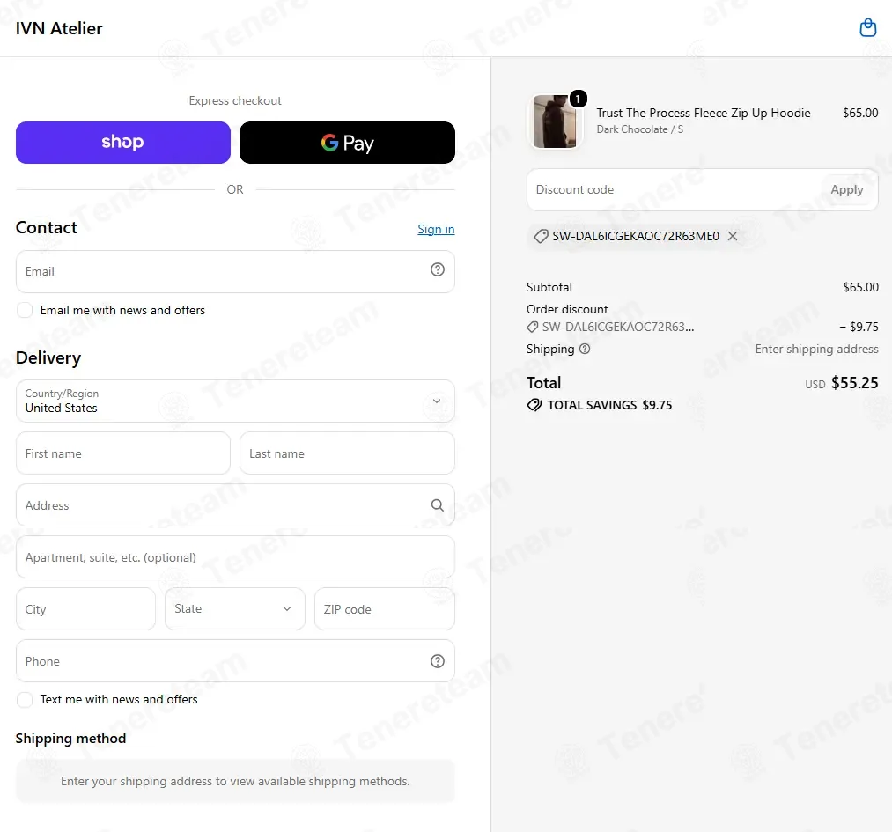Focus the First name field
The image size is (892, 832).
(123, 453)
